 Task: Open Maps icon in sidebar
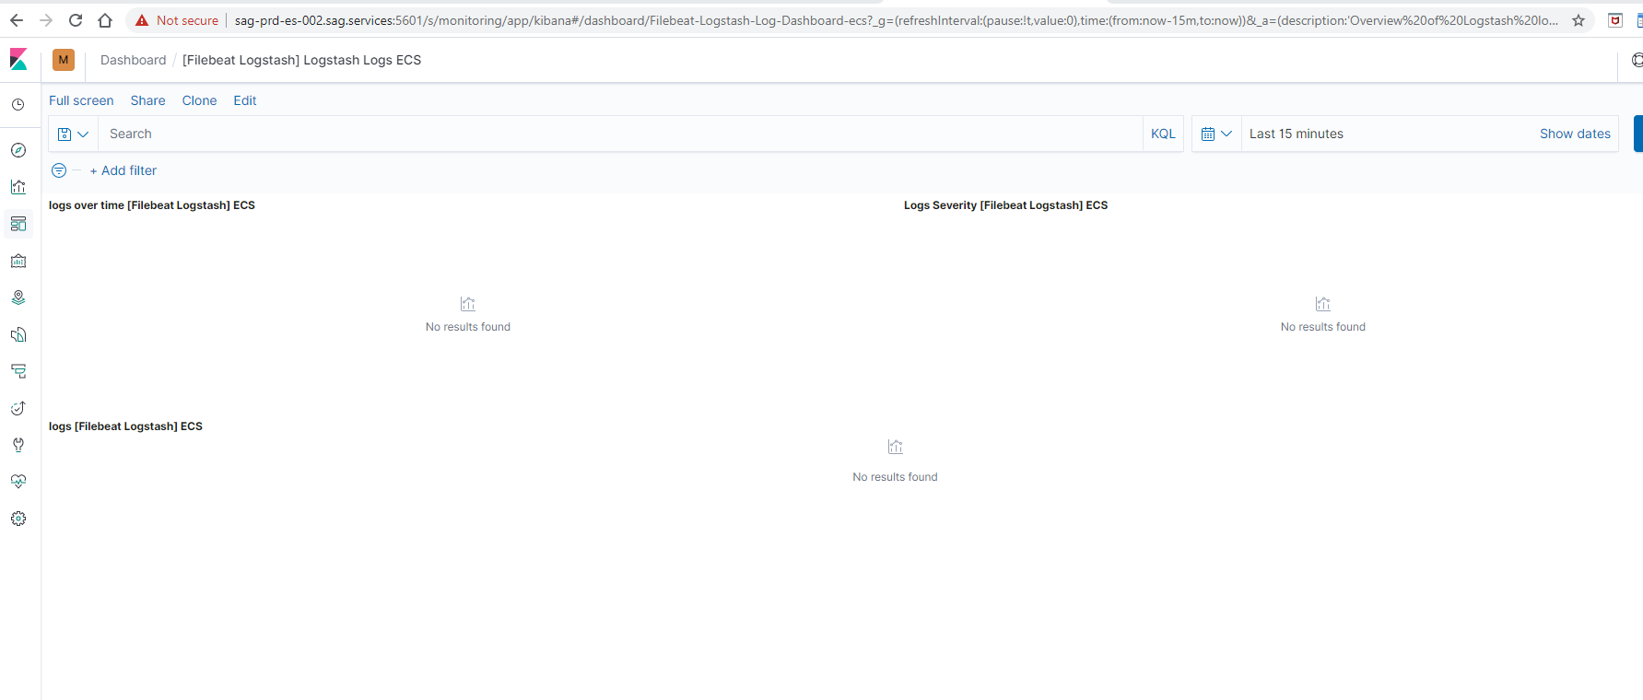click(18, 297)
